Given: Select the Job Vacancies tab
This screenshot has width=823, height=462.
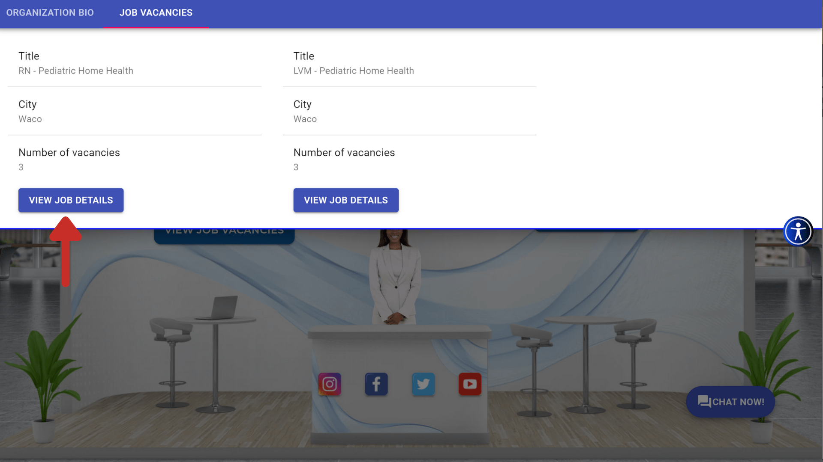Looking at the screenshot, I should coord(156,13).
